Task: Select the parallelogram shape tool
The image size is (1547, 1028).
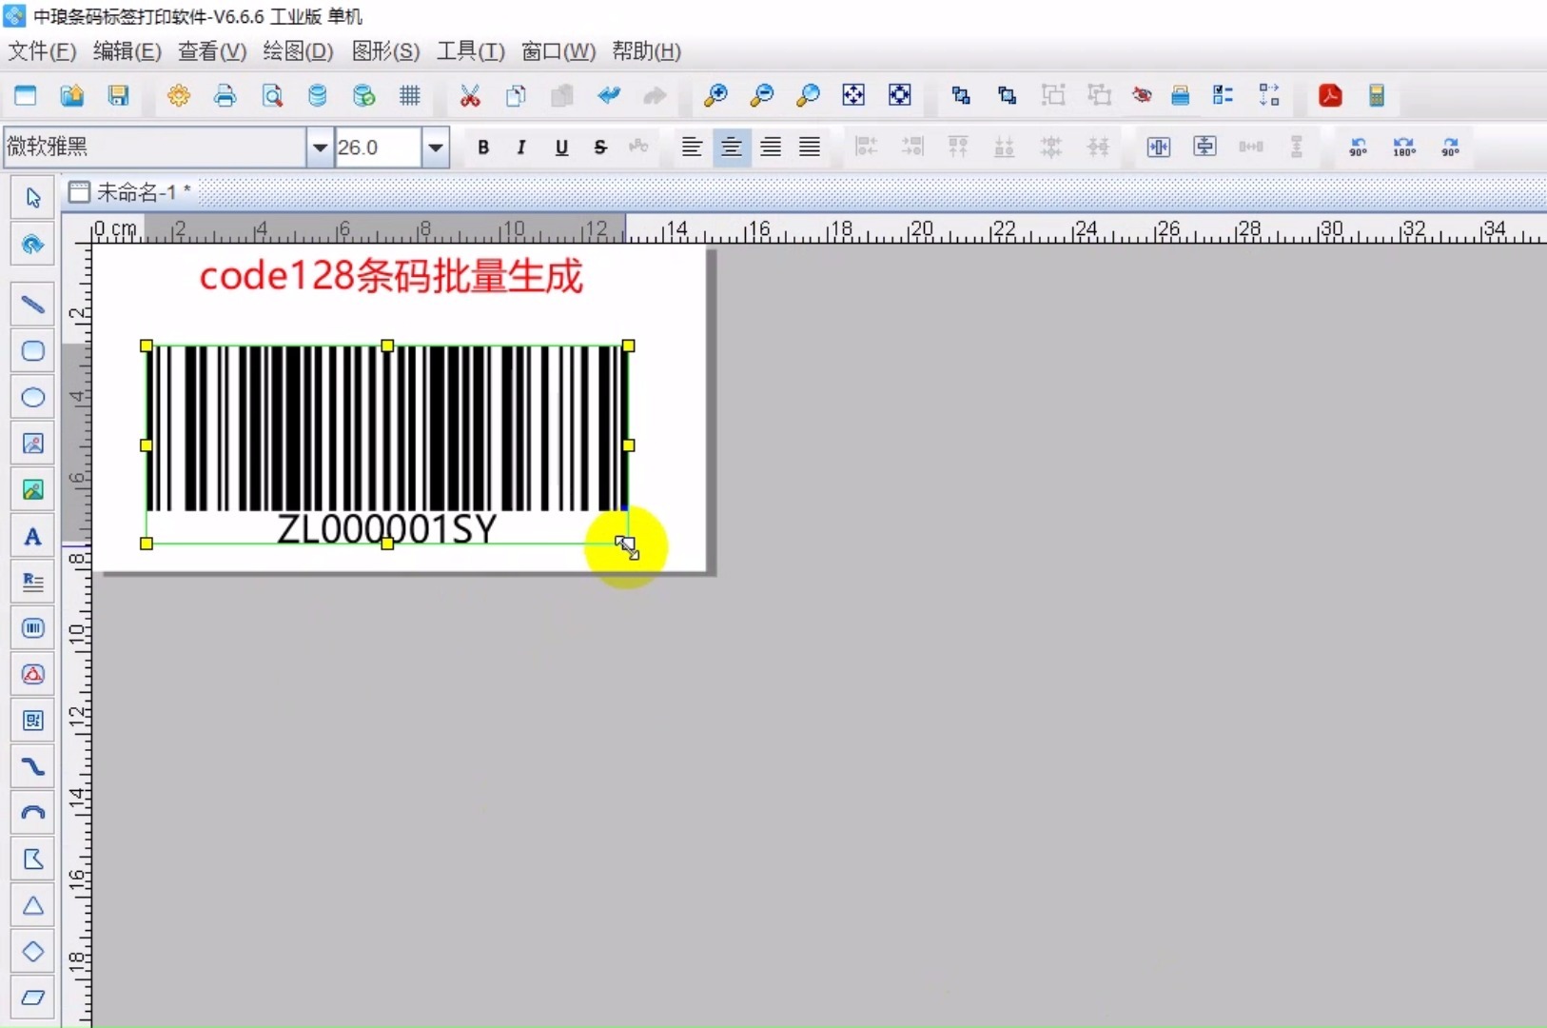Action: click(x=33, y=998)
